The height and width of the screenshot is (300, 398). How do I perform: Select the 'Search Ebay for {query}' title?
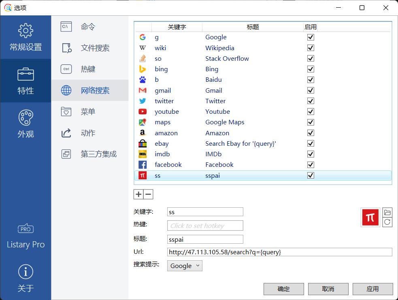pyautogui.click(x=241, y=144)
